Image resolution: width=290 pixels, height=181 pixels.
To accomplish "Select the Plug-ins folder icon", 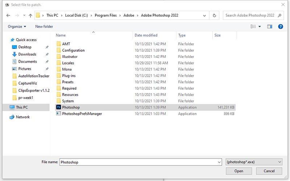I will pos(59,76).
